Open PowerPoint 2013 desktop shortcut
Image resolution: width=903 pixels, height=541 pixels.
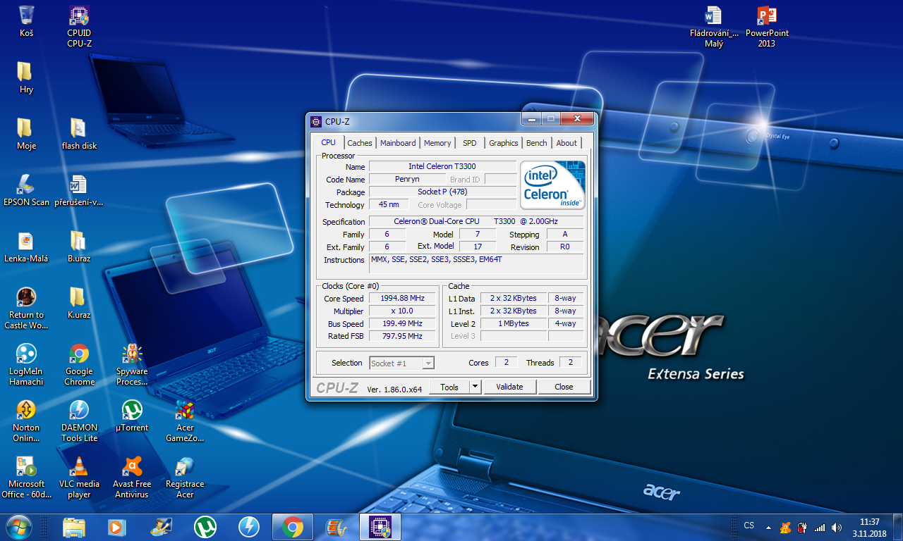click(x=767, y=17)
